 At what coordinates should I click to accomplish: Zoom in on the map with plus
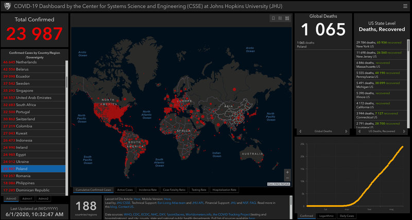click(x=287, y=172)
